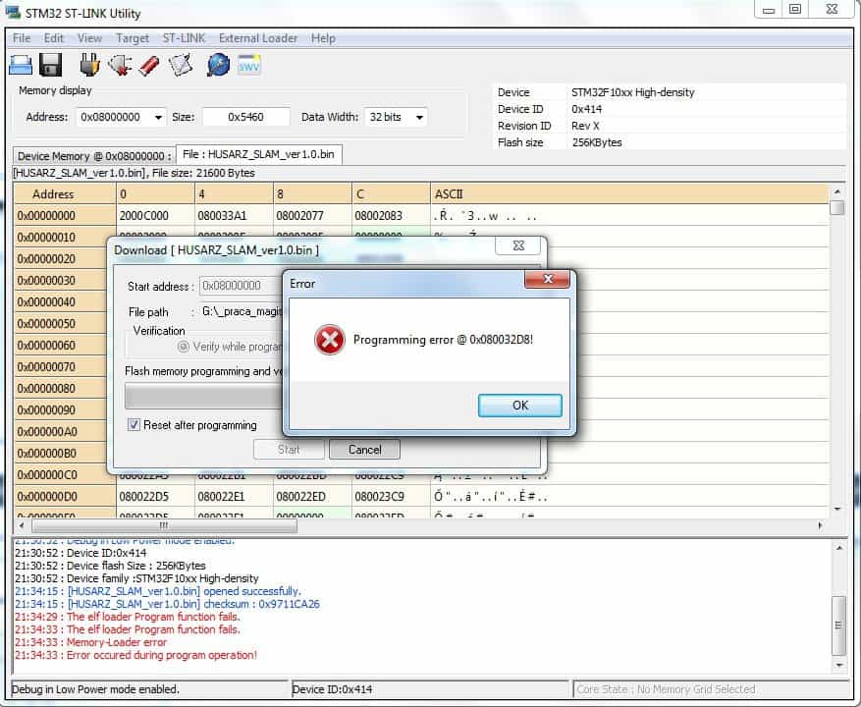Click the Size input field

pyautogui.click(x=246, y=117)
